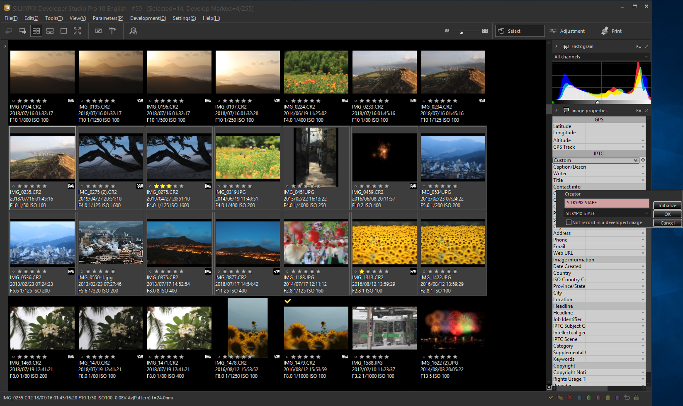Open the Tools menu
This screenshot has height=406, width=683.
pyautogui.click(x=54, y=18)
